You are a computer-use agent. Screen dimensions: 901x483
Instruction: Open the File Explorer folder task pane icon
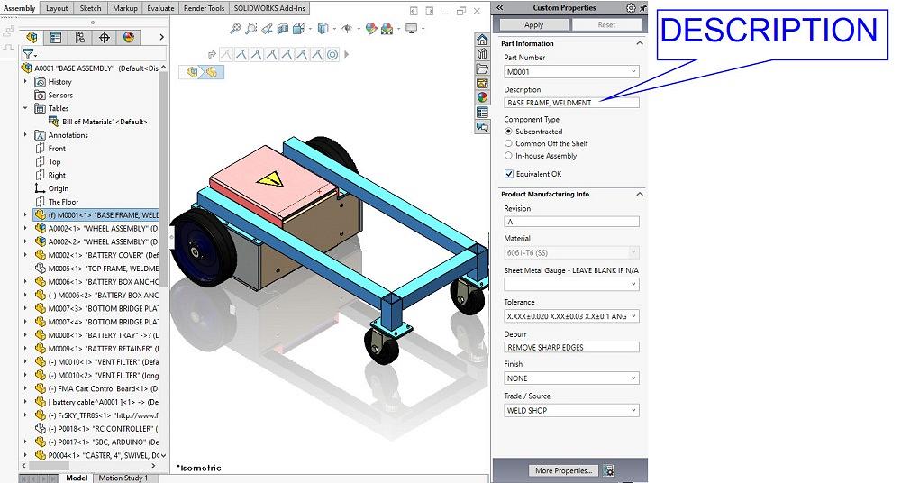[482, 69]
